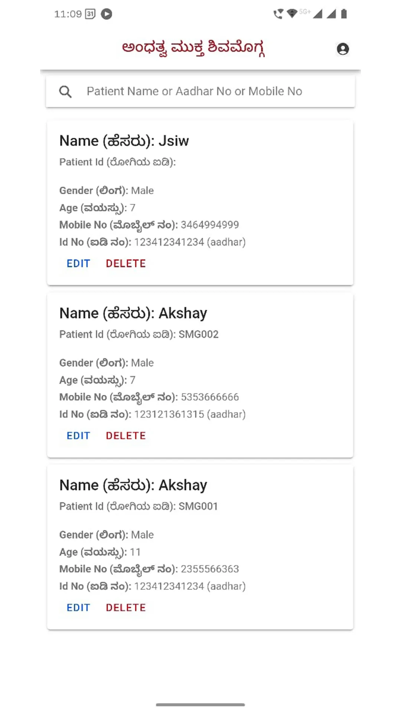Tap the Wi-Fi signal icon in status bar
Viewport: 401px width, 714px height.
(x=292, y=14)
